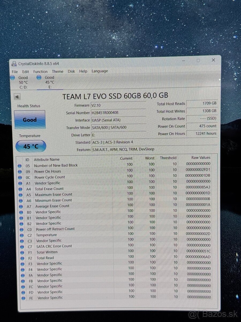Open the Function menu

pyautogui.click(x=40, y=72)
